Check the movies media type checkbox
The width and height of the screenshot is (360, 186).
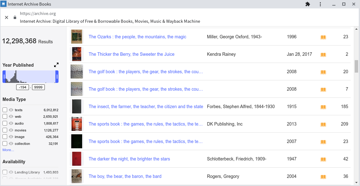click(5, 130)
